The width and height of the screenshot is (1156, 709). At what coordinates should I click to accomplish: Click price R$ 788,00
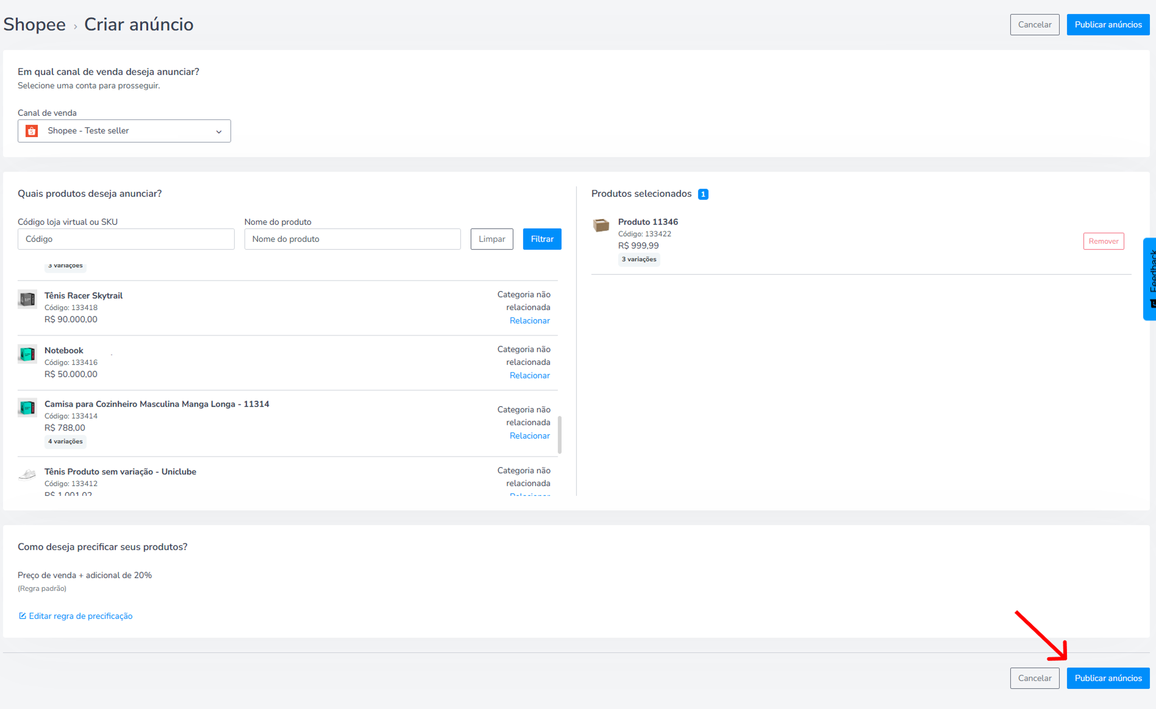(x=65, y=428)
